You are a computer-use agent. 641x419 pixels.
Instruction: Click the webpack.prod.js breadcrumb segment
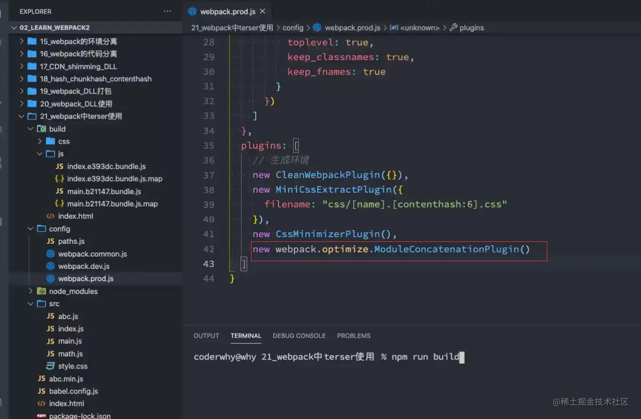tap(347, 27)
